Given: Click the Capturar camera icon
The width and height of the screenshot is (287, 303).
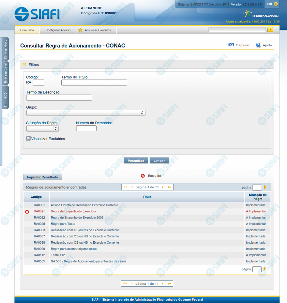Looking at the screenshot, I should pos(231,45).
